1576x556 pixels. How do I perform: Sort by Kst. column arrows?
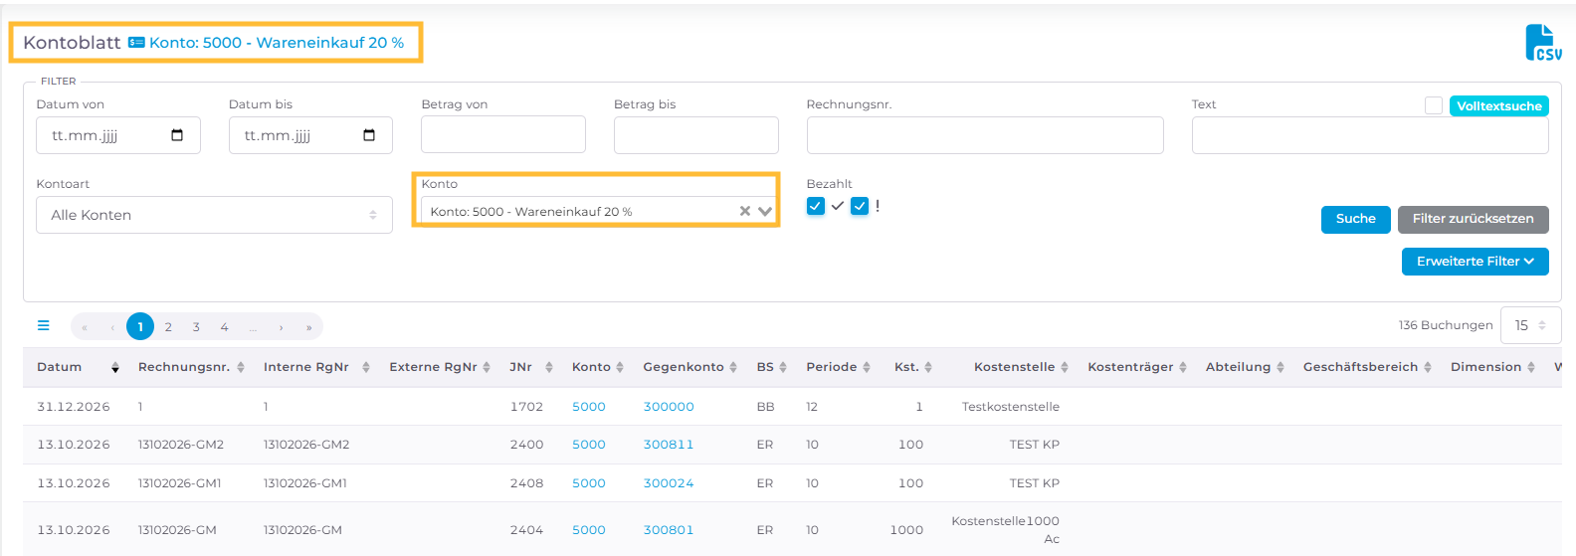(x=928, y=367)
